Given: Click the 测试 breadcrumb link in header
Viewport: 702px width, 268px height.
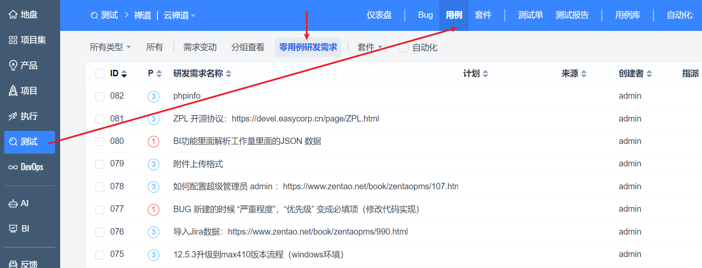Looking at the screenshot, I should (109, 16).
